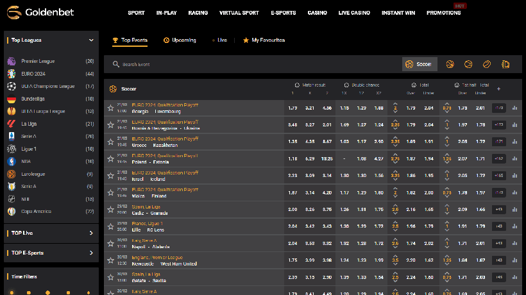Bet on Georgia win at odds 1.79

click(293, 108)
